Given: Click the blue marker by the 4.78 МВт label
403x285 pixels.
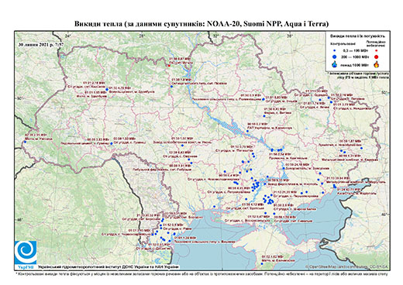Looking at the screenshot, I should point(107,89).
